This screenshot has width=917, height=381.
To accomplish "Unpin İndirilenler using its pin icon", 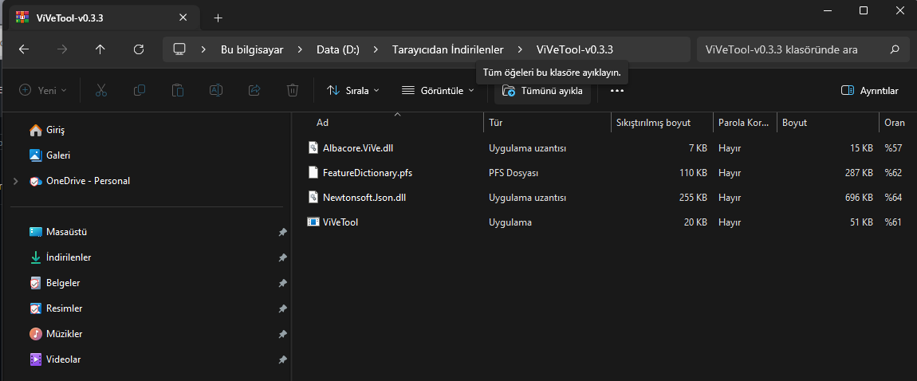I will click(x=282, y=257).
